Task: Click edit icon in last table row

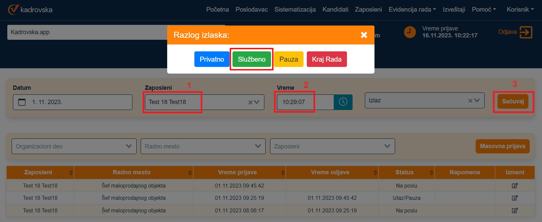Action: coord(514,210)
